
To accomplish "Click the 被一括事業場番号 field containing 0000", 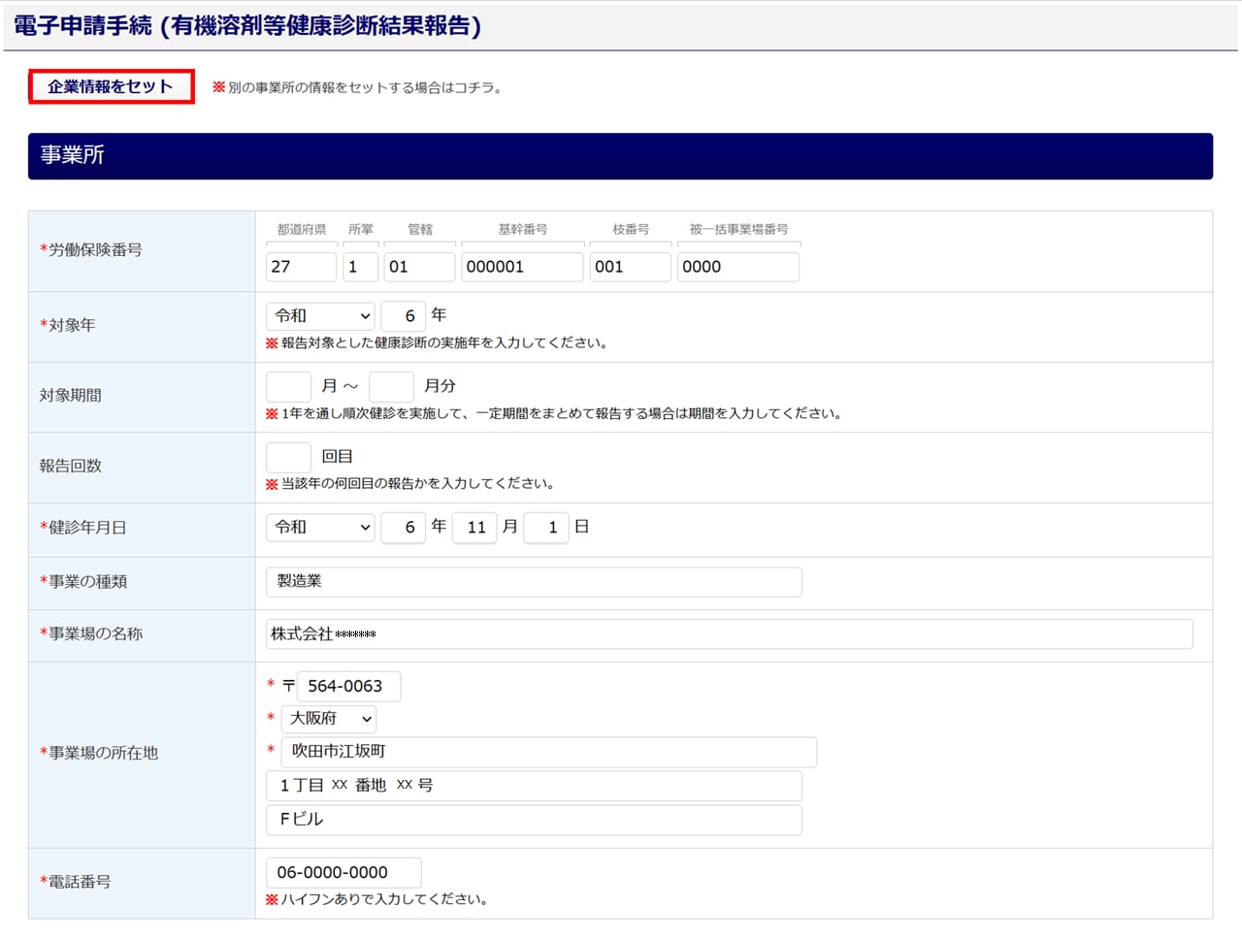I will (x=738, y=267).
